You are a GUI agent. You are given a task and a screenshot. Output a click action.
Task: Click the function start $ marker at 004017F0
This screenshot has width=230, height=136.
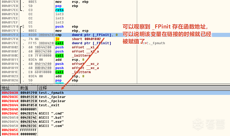coord(23,27)
